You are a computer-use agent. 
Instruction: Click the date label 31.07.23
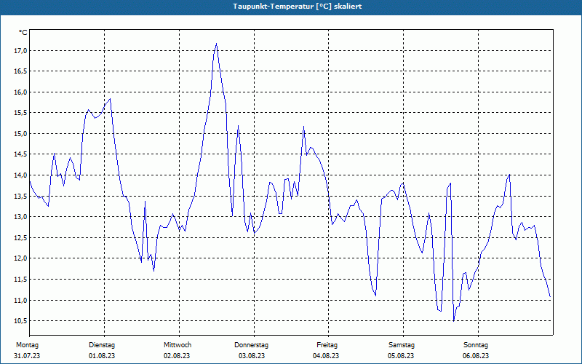pos(27,356)
